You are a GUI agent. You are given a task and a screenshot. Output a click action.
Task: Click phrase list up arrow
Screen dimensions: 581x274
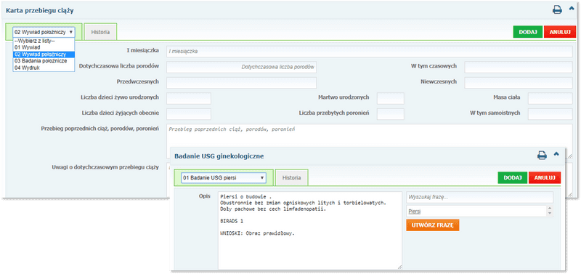tap(550, 209)
